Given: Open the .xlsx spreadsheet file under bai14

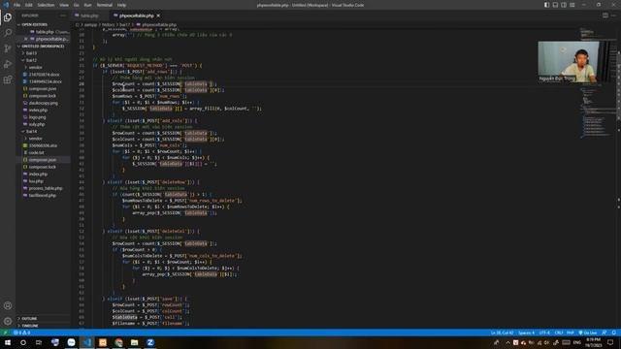Looking at the screenshot, I should coord(43,145).
